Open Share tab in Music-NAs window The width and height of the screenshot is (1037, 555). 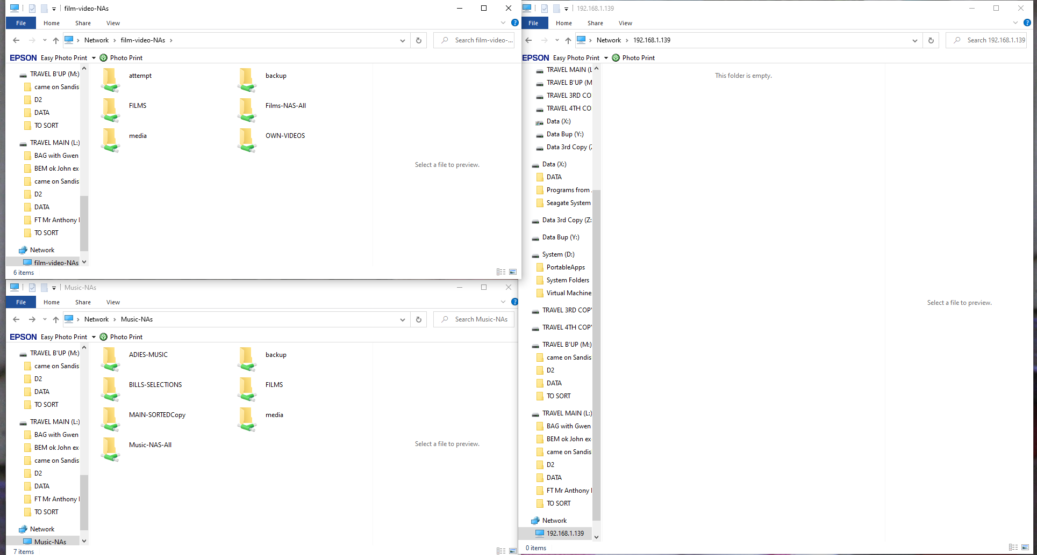(x=83, y=302)
